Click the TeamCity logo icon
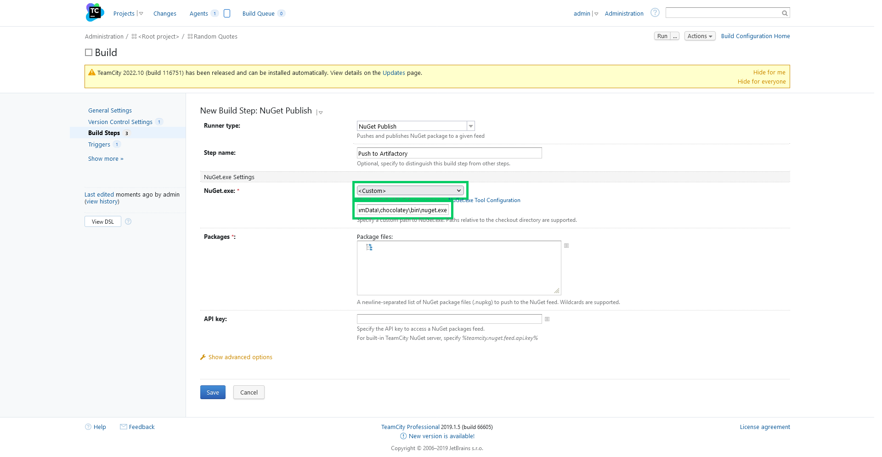 pyautogui.click(x=95, y=12)
